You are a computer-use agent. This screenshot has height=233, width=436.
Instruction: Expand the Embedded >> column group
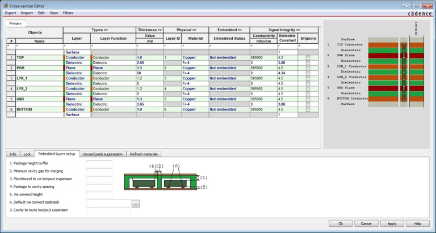coord(229,30)
